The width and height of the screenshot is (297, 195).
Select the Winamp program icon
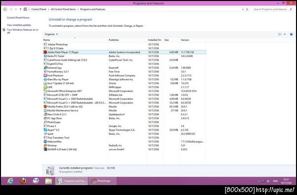click(x=45, y=146)
